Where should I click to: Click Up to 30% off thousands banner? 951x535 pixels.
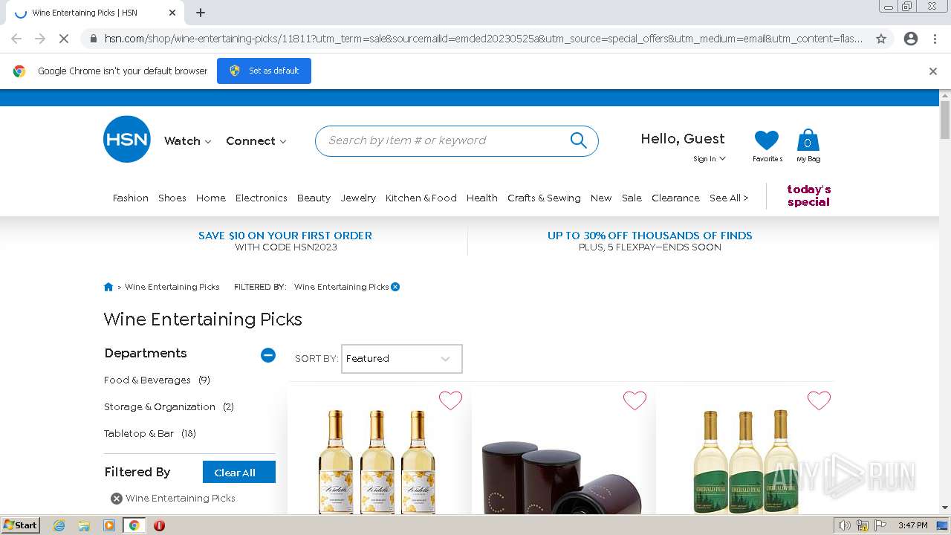point(650,241)
